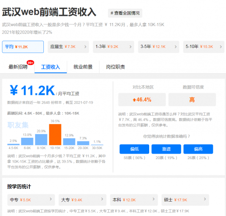Click the 8-10K salary bar
This screenshot has width=226, height=216.
[x=41, y=140]
